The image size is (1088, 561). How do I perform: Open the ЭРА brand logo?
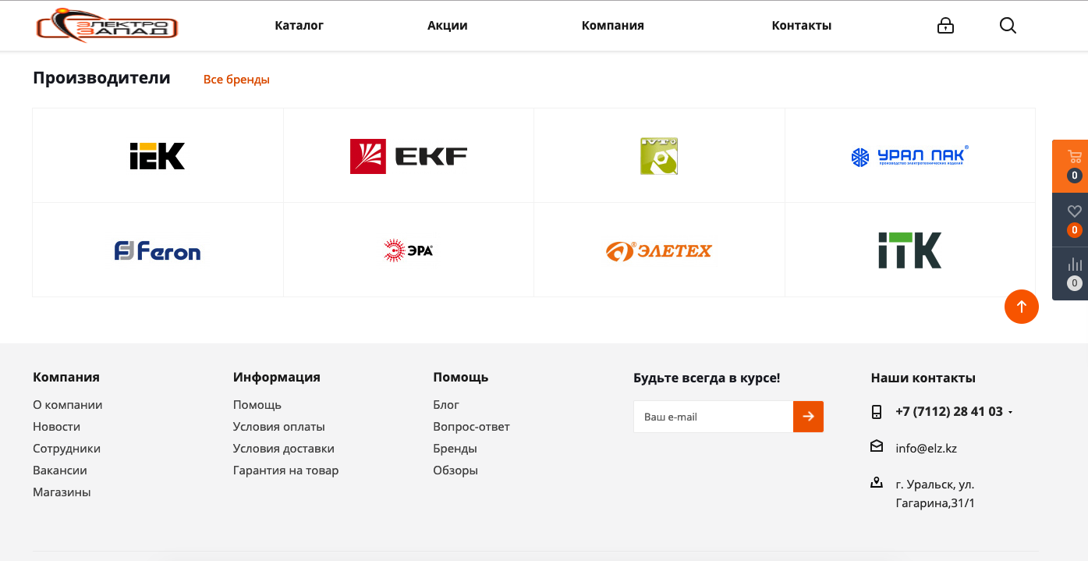pos(409,250)
